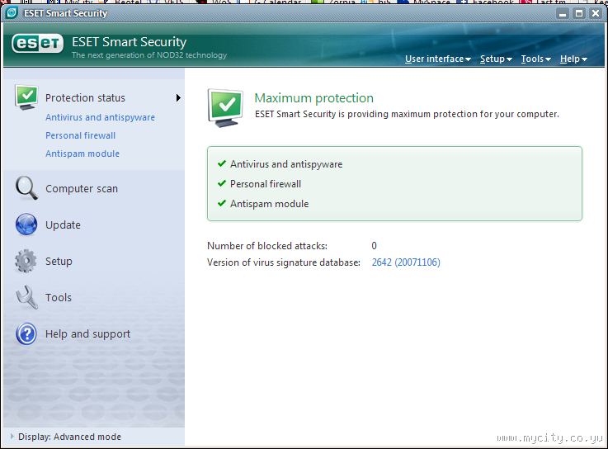608x449 pixels.
Task: Click green checkmark next to Antivirus and antispyware
Action: pos(222,163)
